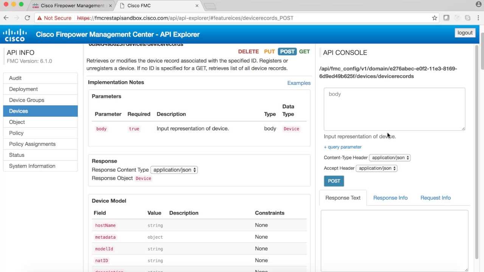
Task: Click the browser back arrow
Action: pyautogui.click(x=6, y=18)
